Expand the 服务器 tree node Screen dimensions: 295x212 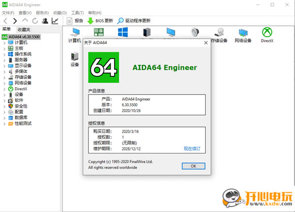coord(4,60)
